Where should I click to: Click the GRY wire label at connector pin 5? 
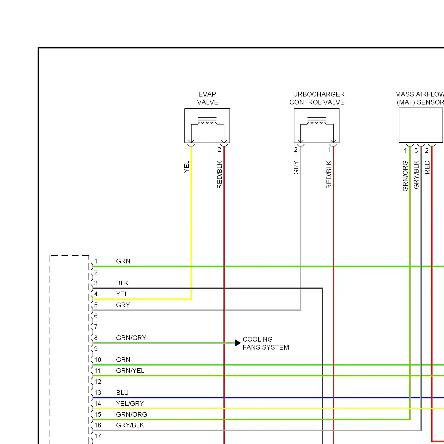point(123,305)
